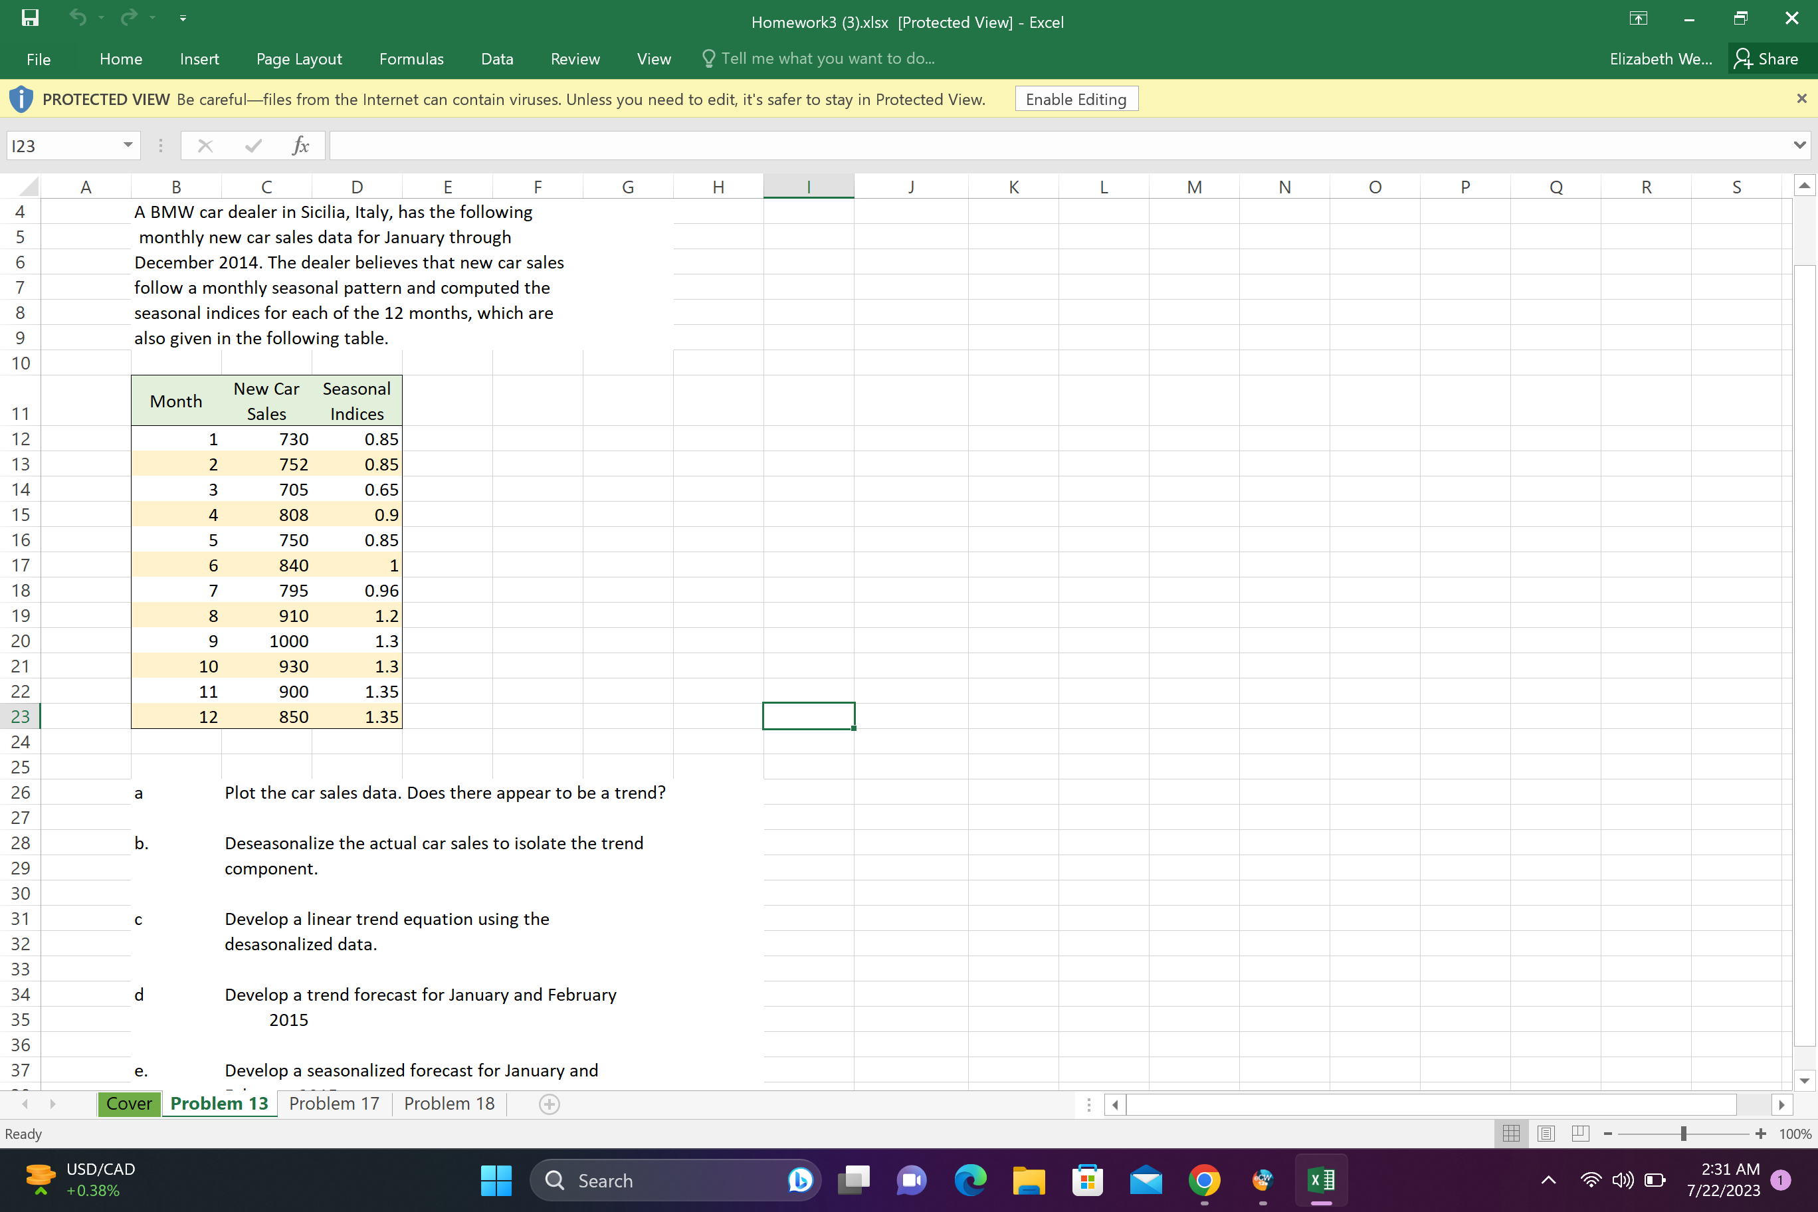
Task: Open the Share pane
Action: (1770, 58)
